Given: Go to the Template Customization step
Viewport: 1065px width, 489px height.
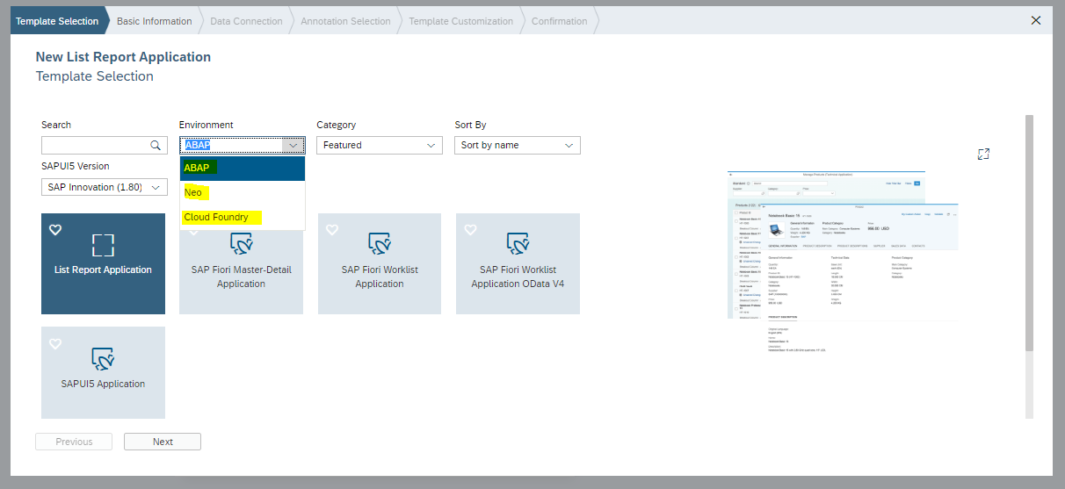Looking at the screenshot, I should coord(460,21).
